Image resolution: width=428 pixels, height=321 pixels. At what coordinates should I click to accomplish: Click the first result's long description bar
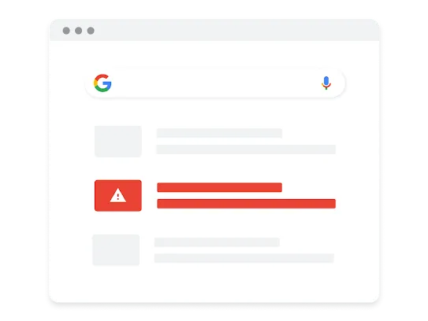[x=246, y=149]
